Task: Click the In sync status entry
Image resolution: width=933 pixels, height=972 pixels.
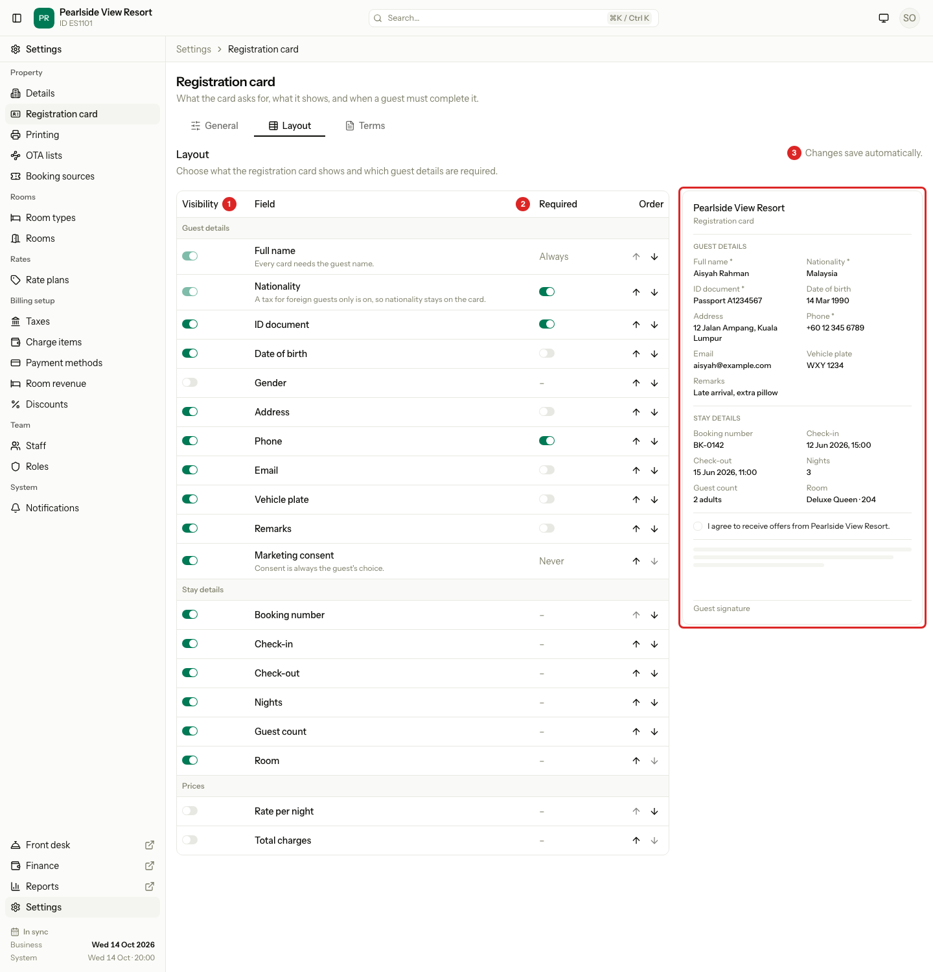Action: point(30,932)
